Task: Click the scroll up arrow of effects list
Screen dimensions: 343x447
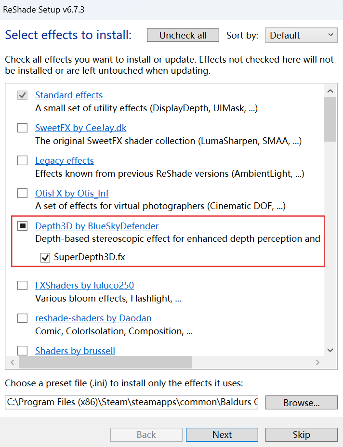Action: click(x=330, y=91)
